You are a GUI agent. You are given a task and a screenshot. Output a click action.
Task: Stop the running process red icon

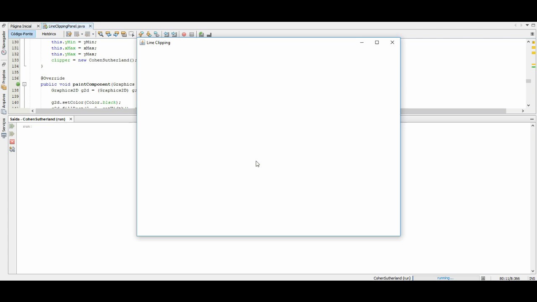(x=12, y=142)
